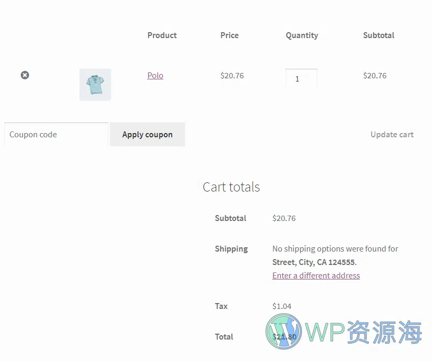This screenshot has height=361, width=432.
Task: Click the Cart totals heading
Action: click(x=231, y=187)
